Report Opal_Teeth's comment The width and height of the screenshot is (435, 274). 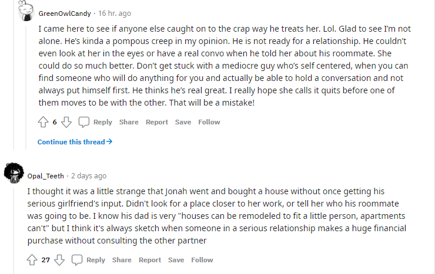click(150, 260)
